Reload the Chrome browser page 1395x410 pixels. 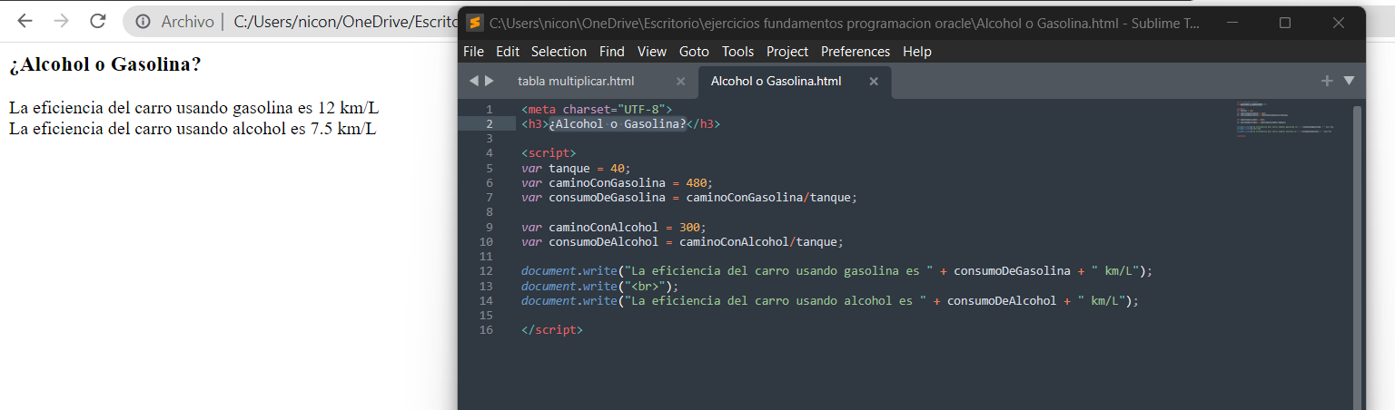coord(97,21)
